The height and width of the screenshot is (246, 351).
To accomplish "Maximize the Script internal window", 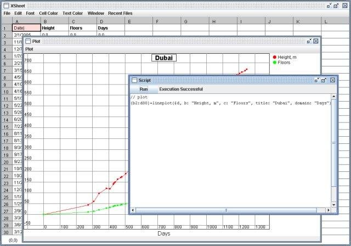I will click(x=324, y=80).
